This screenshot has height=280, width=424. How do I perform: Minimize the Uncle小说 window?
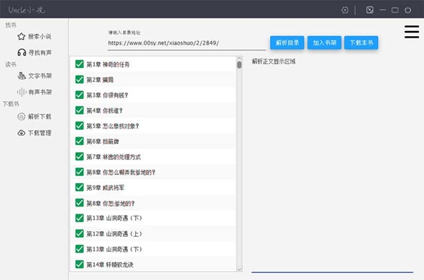pyautogui.click(x=382, y=10)
